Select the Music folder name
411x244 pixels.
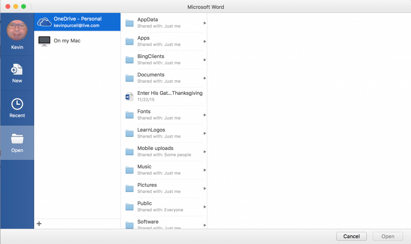tap(144, 167)
